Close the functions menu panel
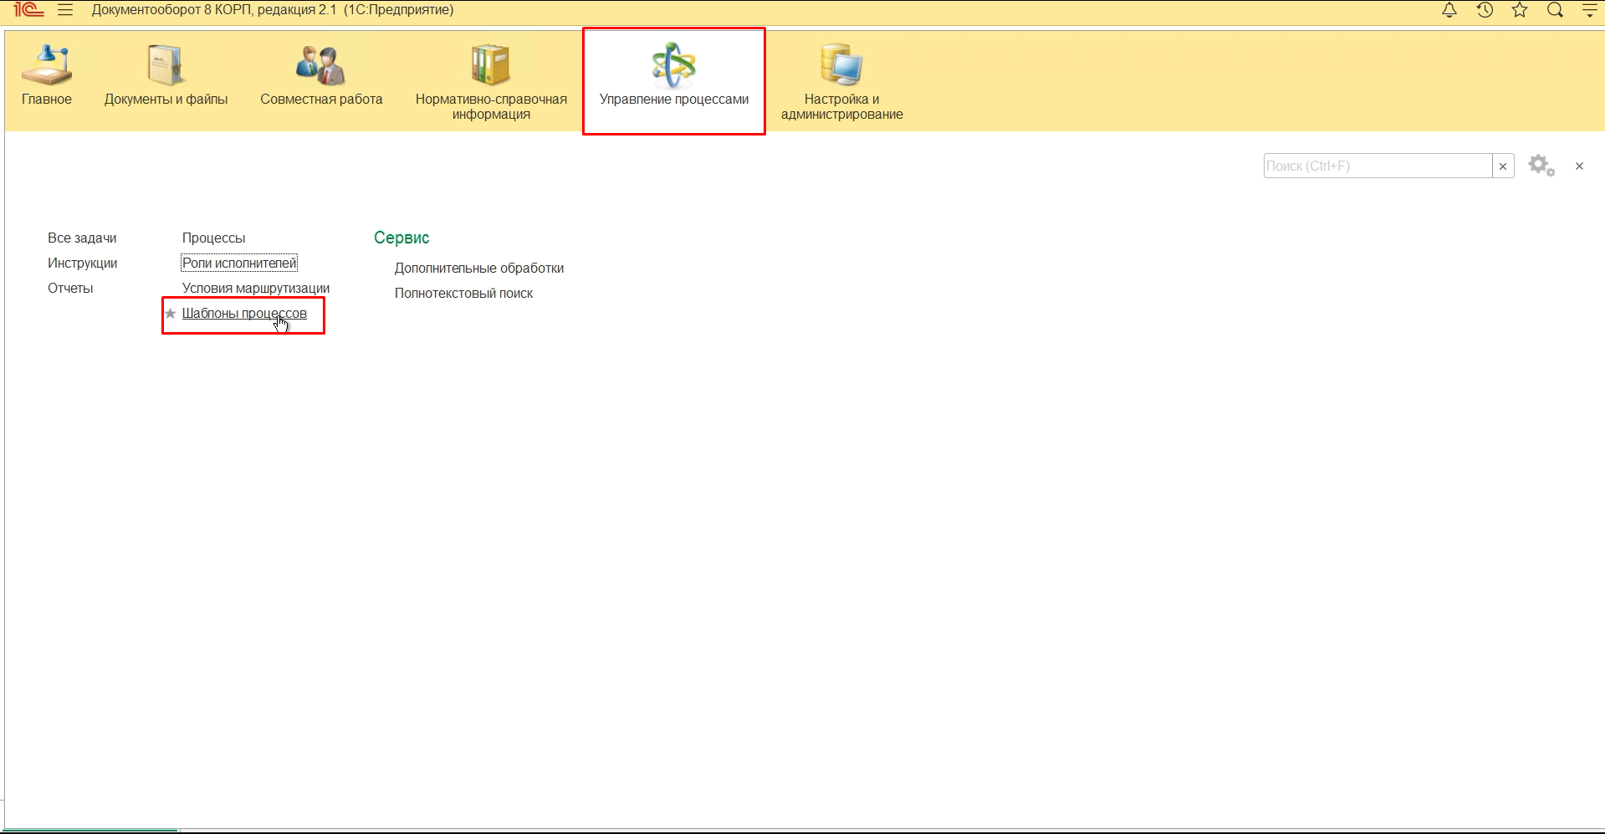The image size is (1605, 834). (x=1579, y=166)
